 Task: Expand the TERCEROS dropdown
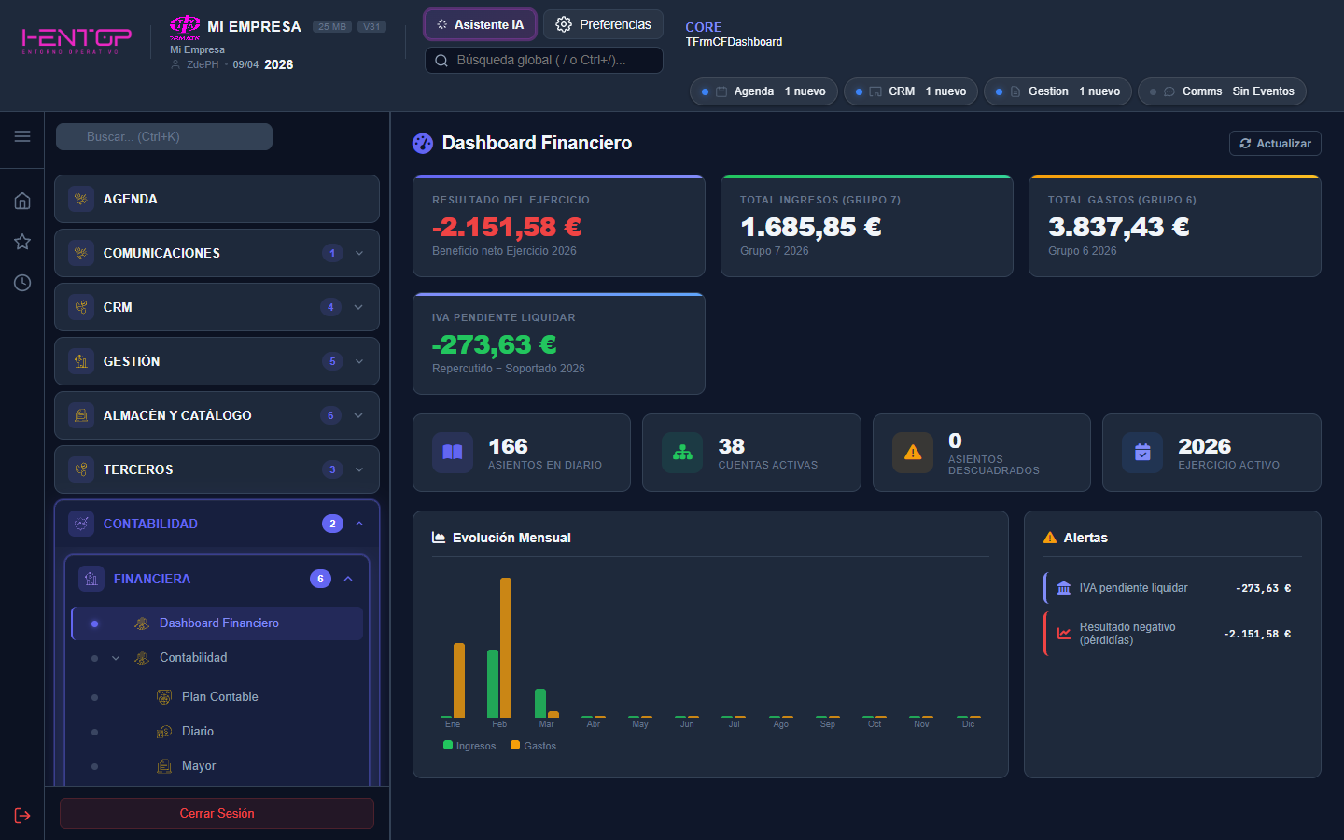[x=358, y=469]
